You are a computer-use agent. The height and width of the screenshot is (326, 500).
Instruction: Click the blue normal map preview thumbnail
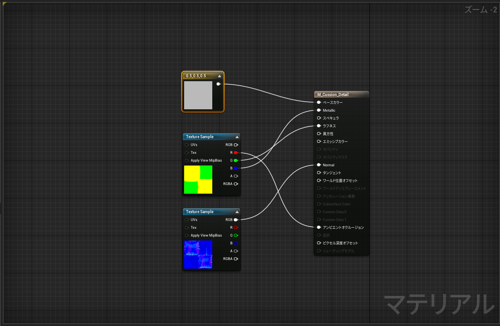click(198, 255)
